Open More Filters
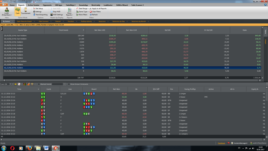The width and height of the screenshot is (268, 151). pos(82,15)
